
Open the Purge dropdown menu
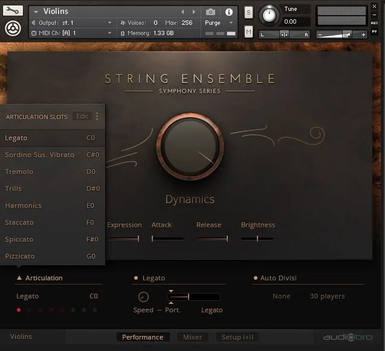231,23
